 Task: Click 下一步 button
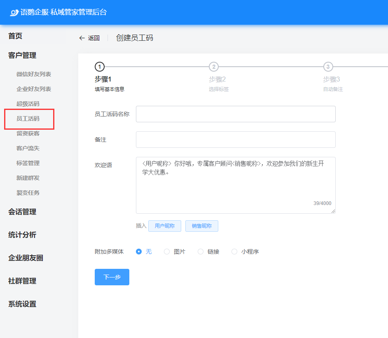tap(112, 277)
